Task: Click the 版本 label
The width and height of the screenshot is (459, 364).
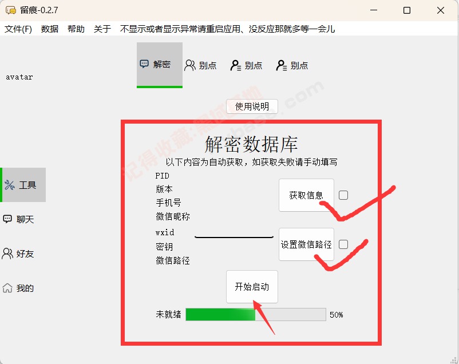Action: tap(164, 189)
